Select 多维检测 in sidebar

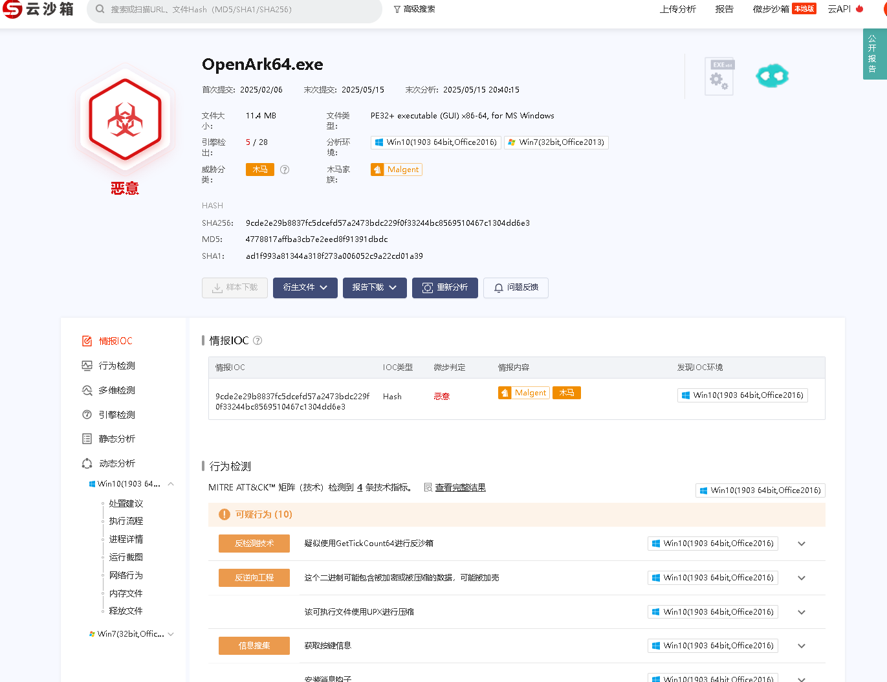[116, 390]
